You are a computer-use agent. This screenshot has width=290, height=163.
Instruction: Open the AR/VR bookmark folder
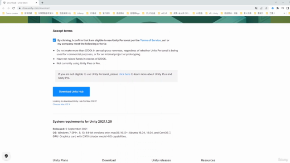tap(163, 13)
